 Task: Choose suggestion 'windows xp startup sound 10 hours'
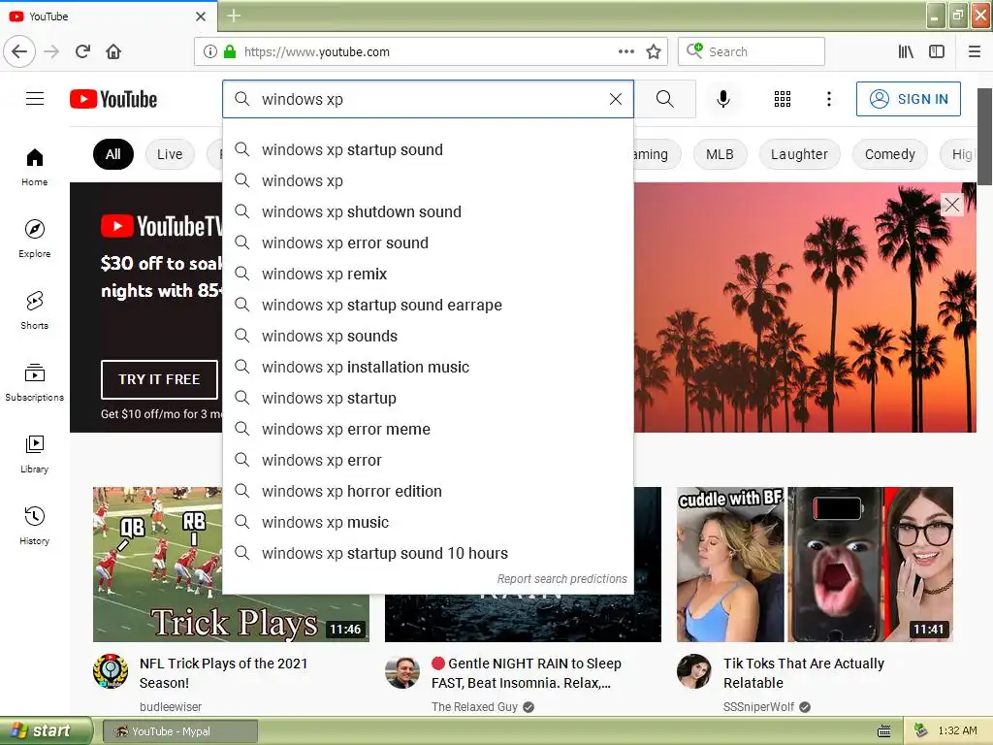pos(428,553)
